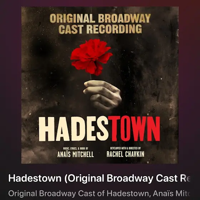
Task: Open artist Original Broadway Cast of Hadestown
Action: click(x=79, y=193)
